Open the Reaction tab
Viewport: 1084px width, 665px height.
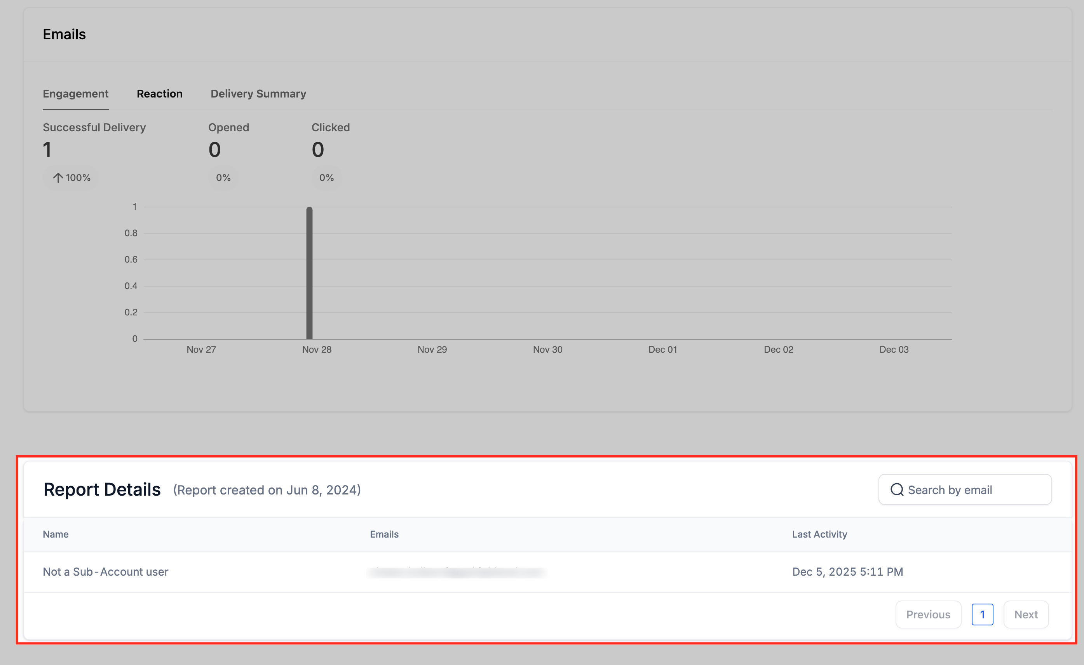[159, 94]
